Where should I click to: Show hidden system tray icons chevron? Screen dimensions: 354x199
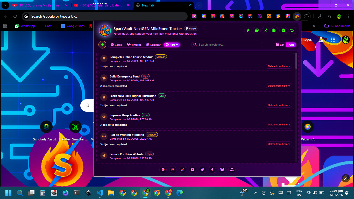point(256,193)
